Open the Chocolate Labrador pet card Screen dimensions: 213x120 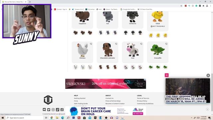pyautogui.click(x=107, y=52)
